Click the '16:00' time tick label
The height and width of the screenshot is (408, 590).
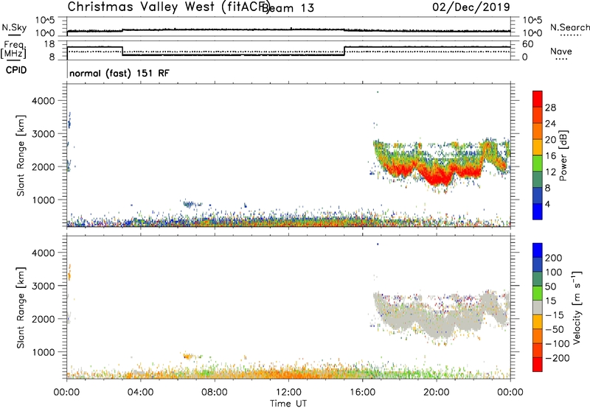pyautogui.click(x=362, y=393)
